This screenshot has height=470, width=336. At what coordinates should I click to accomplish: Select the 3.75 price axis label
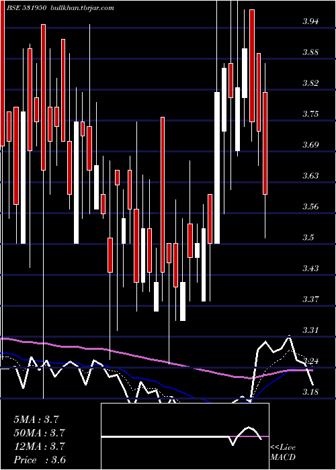[310, 114]
